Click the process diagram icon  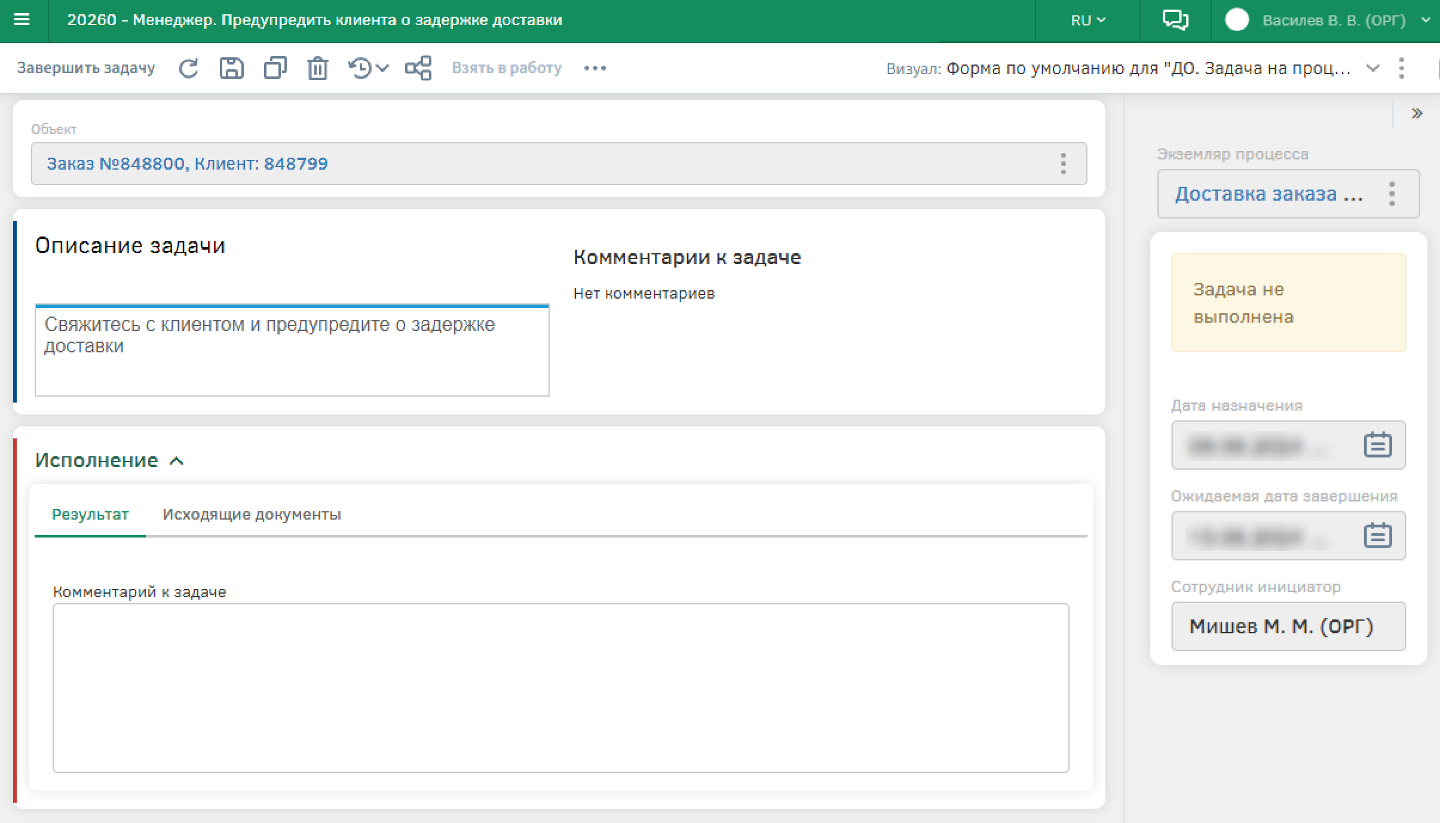[418, 68]
